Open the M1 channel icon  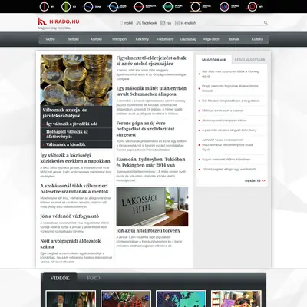[45, 7]
